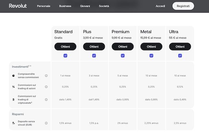Click the '9,99 € al mese' price

[x=122, y=38]
